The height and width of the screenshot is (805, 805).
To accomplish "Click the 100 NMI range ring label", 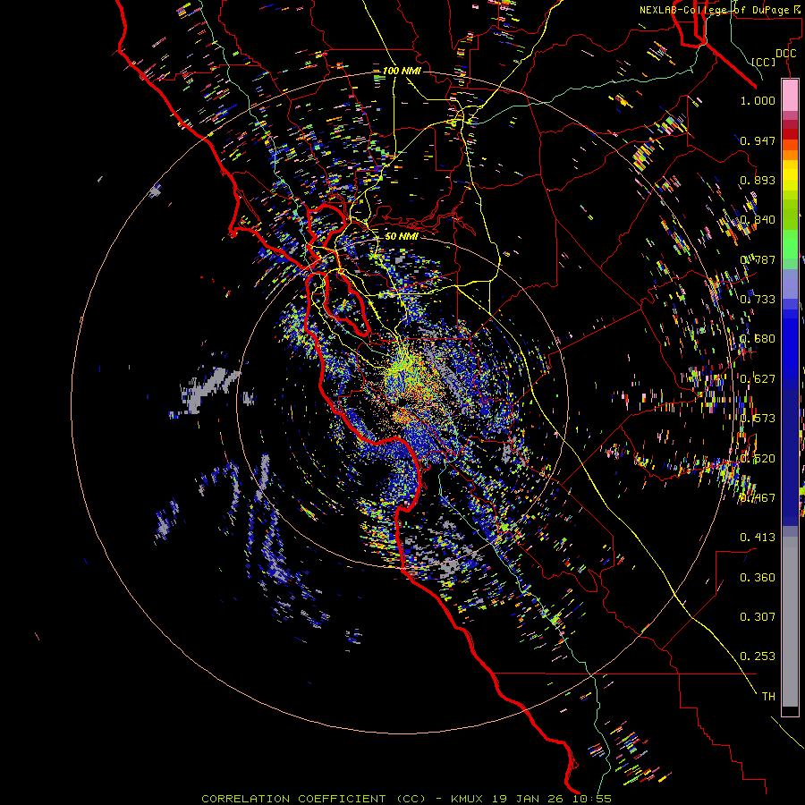I will (x=402, y=71).
